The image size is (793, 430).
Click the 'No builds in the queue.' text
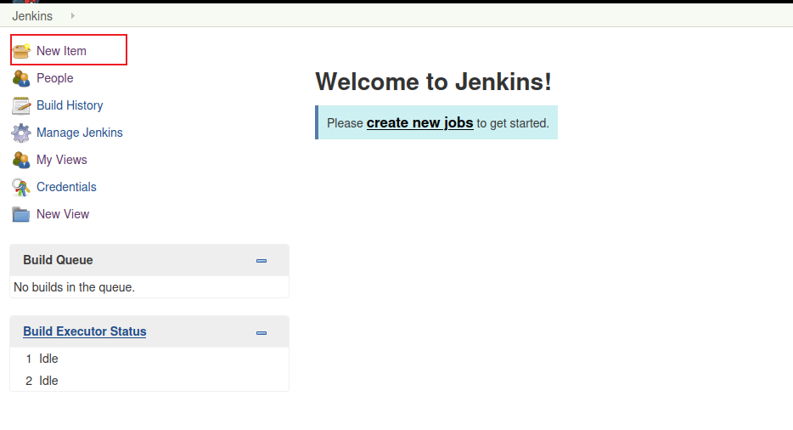(x=75, y=287)
